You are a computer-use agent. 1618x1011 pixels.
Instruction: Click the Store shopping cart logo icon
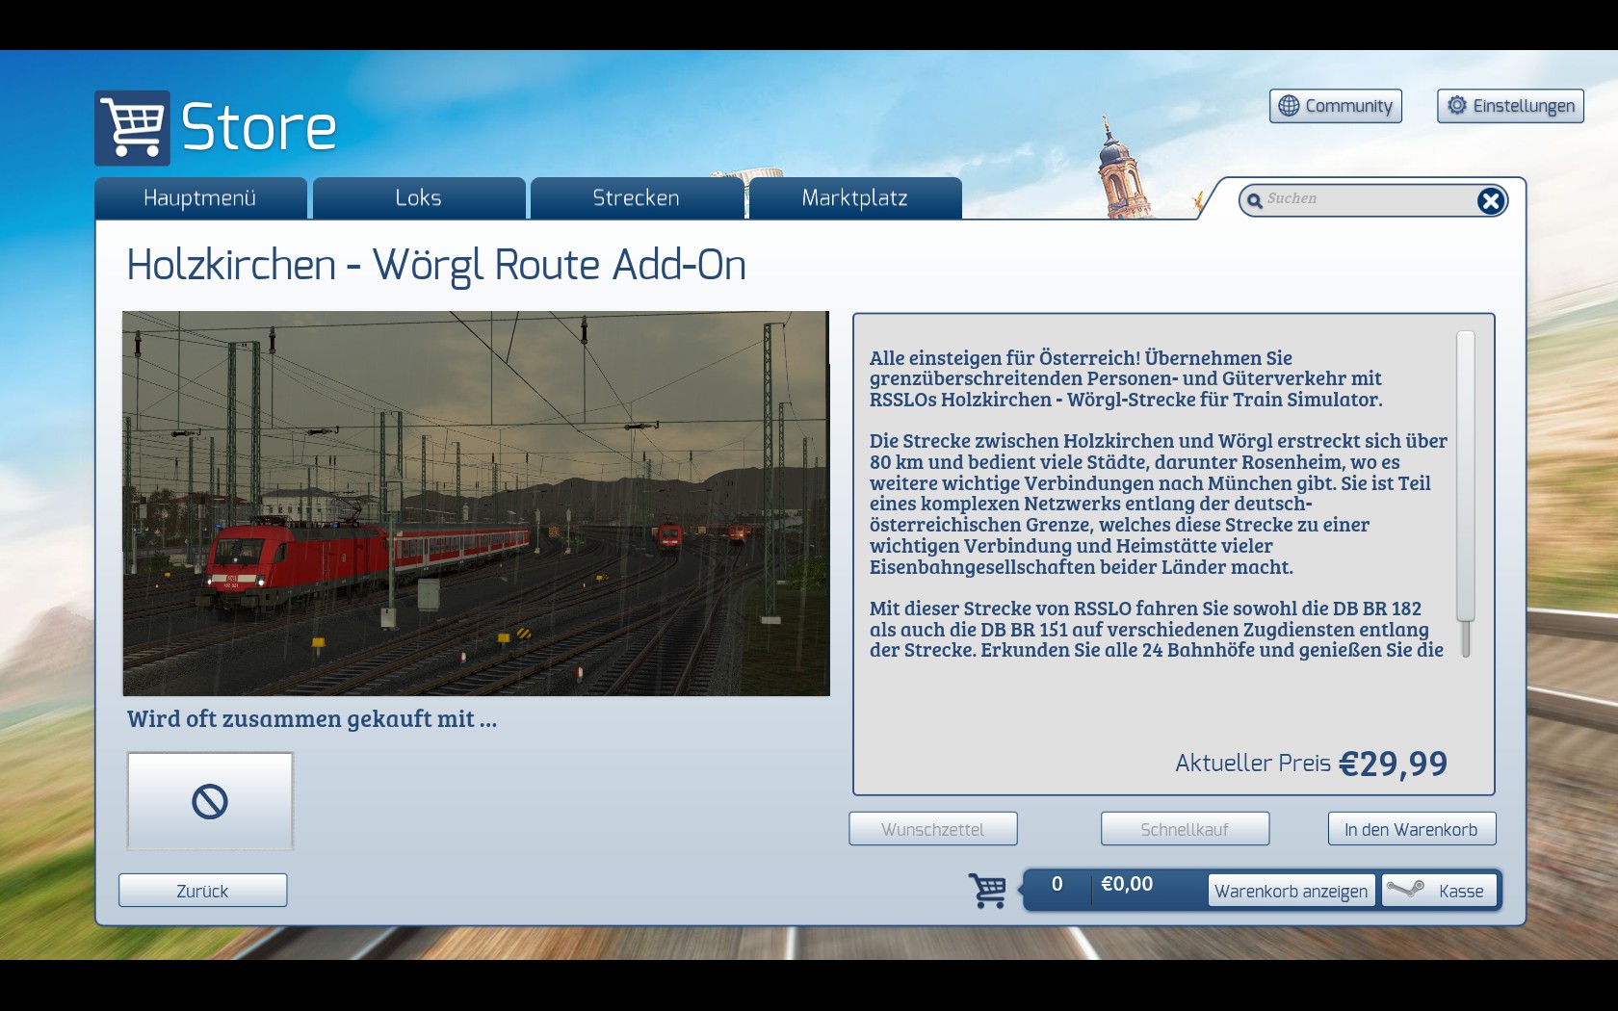coord(132,128)
